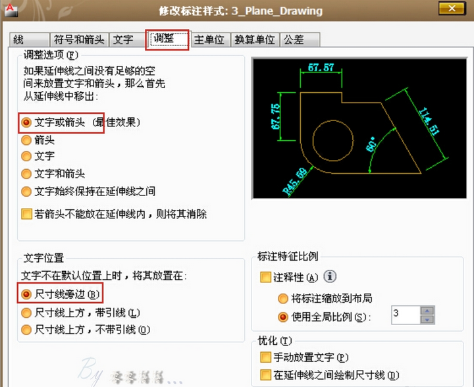Tick the 注释性 checkbox
The image size is (474, 387).
pos(265,277)
